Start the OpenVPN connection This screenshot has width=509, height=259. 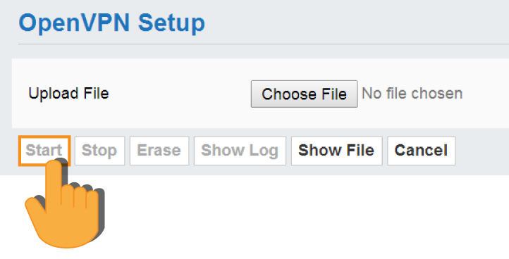click(x=44, y=151)
